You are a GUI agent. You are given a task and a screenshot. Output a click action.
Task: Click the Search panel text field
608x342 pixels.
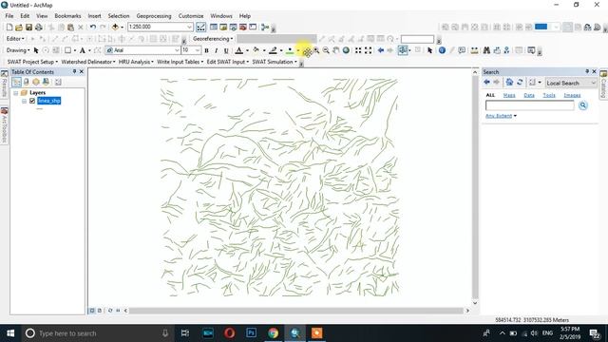pos(530,105)
